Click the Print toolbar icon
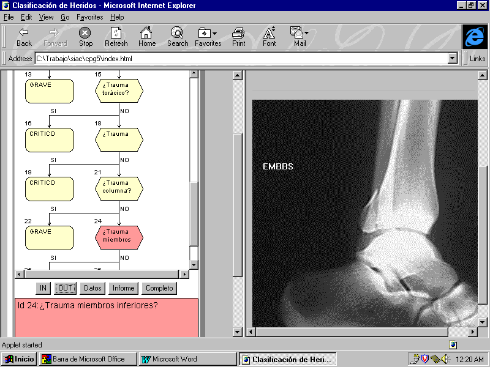This screenshot has width=490, height=367. coord(238,32)
